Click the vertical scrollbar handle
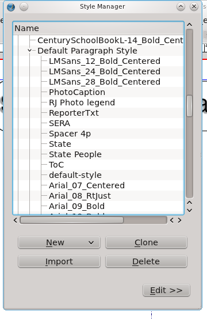 (x=189, y=106)
